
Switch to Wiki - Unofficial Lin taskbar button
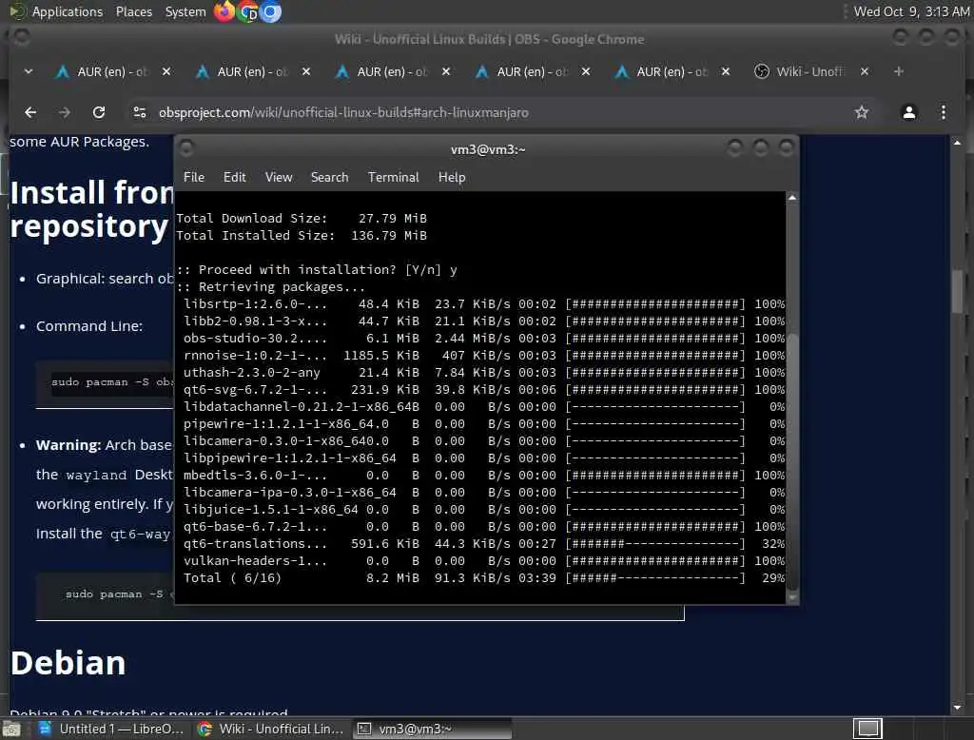(x=271, y=729)
